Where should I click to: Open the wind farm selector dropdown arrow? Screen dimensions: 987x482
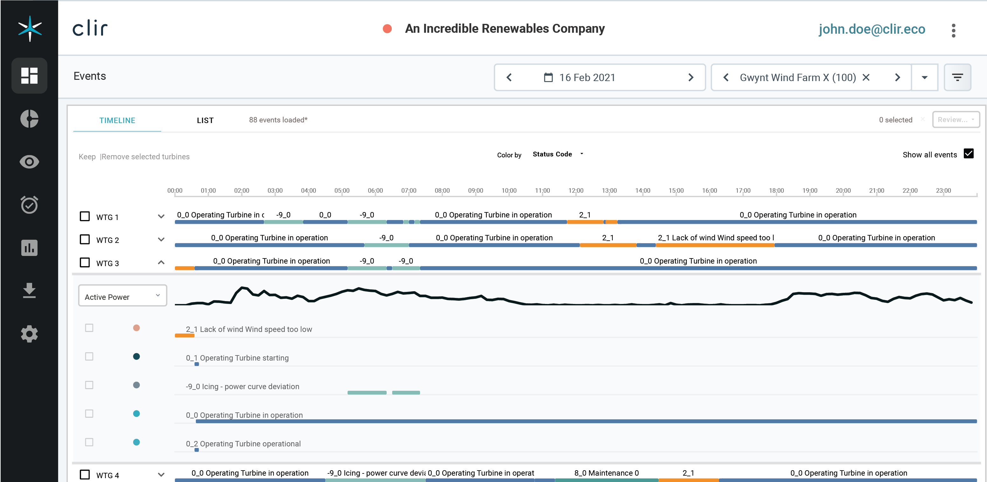925,77
